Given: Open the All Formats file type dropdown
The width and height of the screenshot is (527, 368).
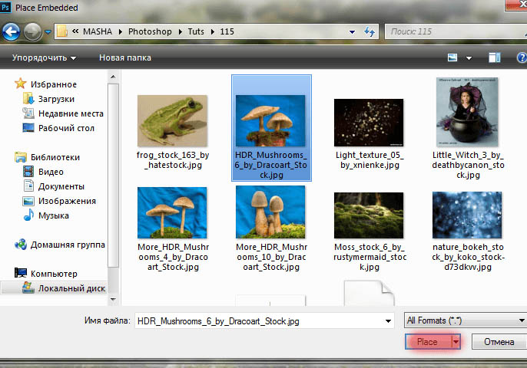Looking at the screenshot, I should pyautogui.click(x=466, y=320).
